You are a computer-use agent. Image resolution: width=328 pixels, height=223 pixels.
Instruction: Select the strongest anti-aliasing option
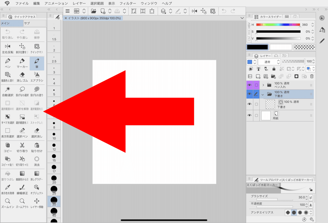point(306,212)
